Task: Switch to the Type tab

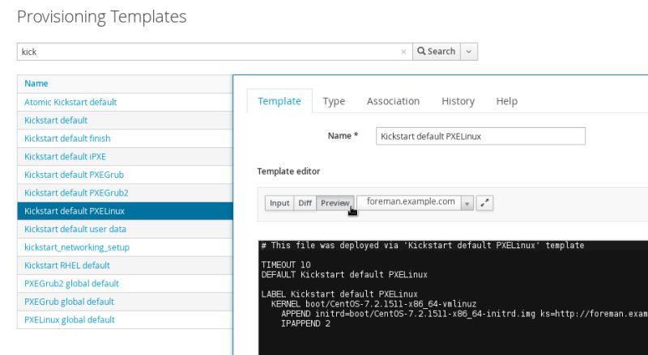Action: [x=334, y=101]
